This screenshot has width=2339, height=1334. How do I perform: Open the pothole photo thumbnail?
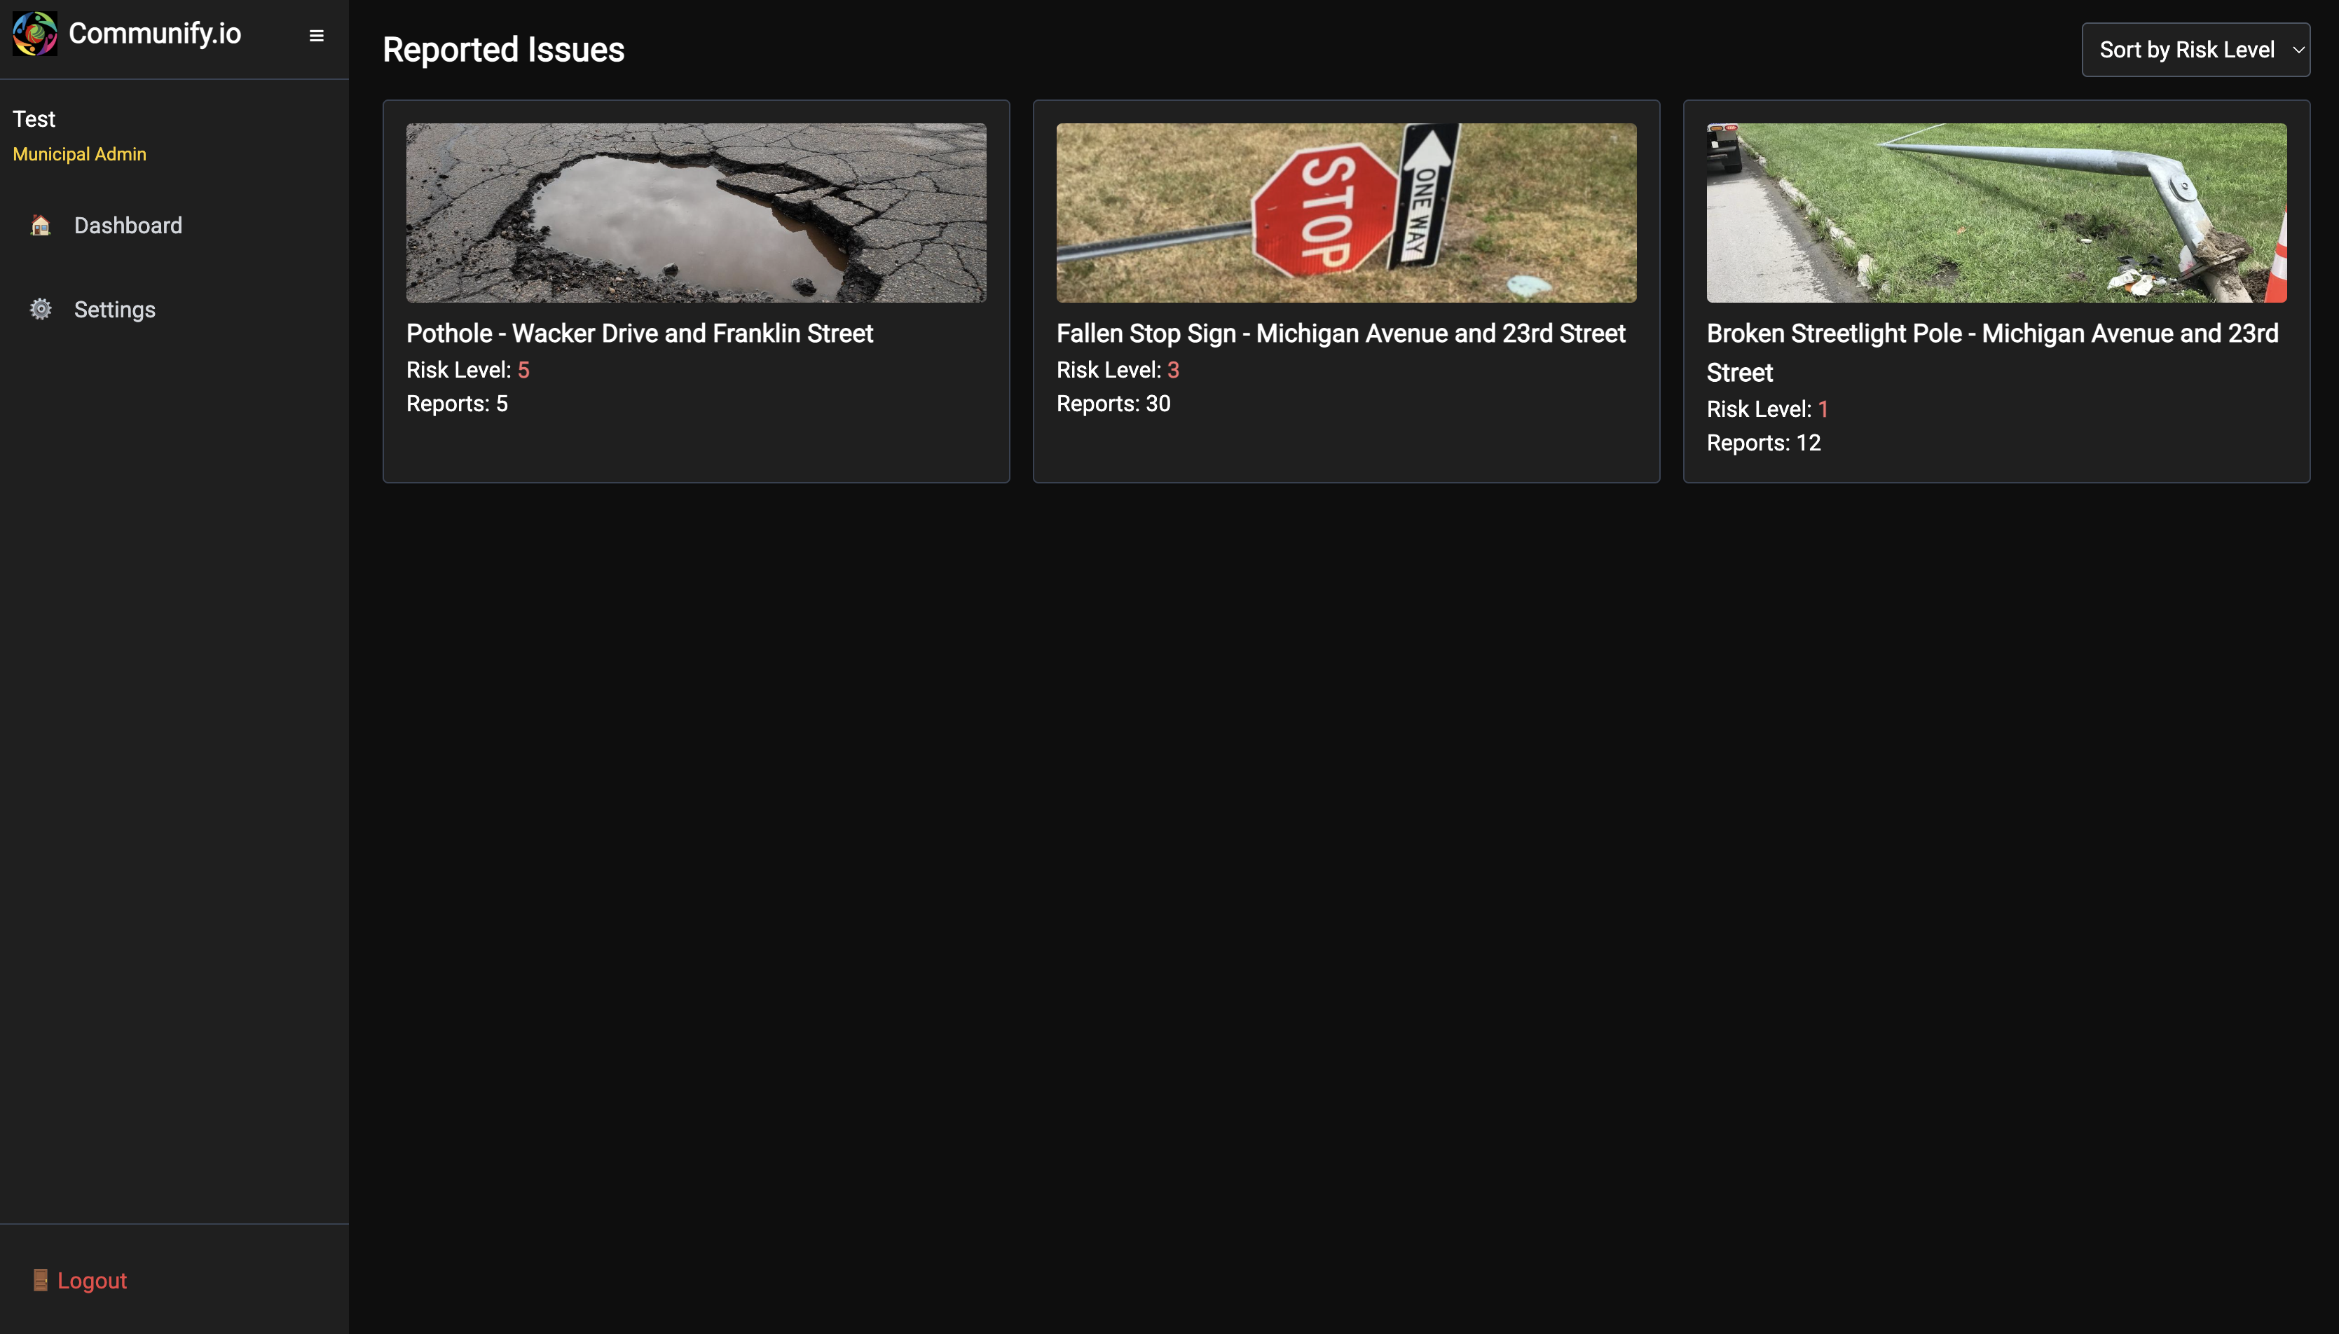click(697, 212)
